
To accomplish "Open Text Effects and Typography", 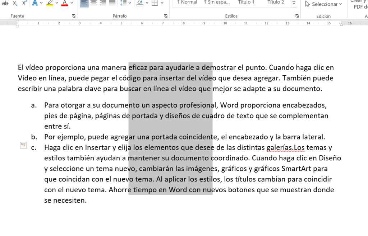I will point(35,4).
